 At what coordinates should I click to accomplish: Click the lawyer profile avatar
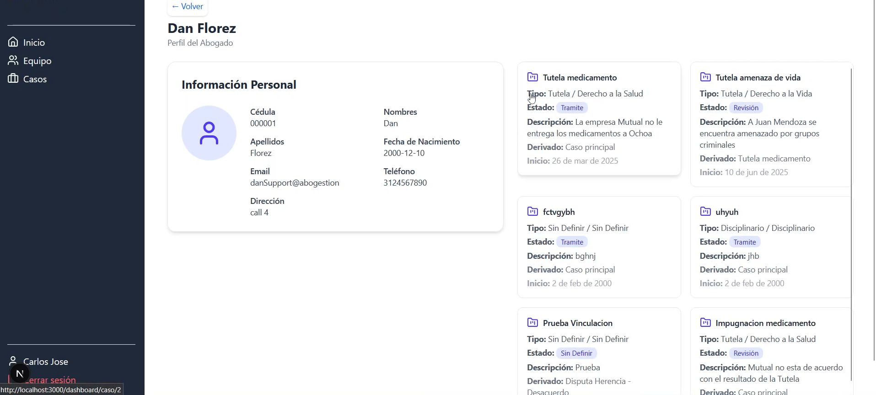coord(209,133)
